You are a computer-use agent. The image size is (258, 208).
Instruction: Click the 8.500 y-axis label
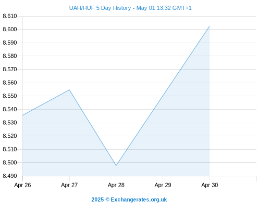[10, 163]
